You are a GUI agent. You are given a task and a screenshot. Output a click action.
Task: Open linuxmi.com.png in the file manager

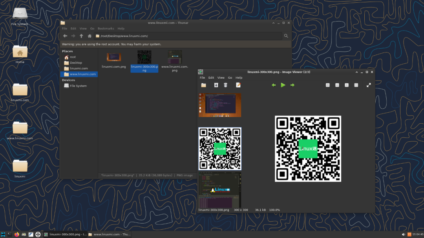pyautogui.click(x=113, y=59)
